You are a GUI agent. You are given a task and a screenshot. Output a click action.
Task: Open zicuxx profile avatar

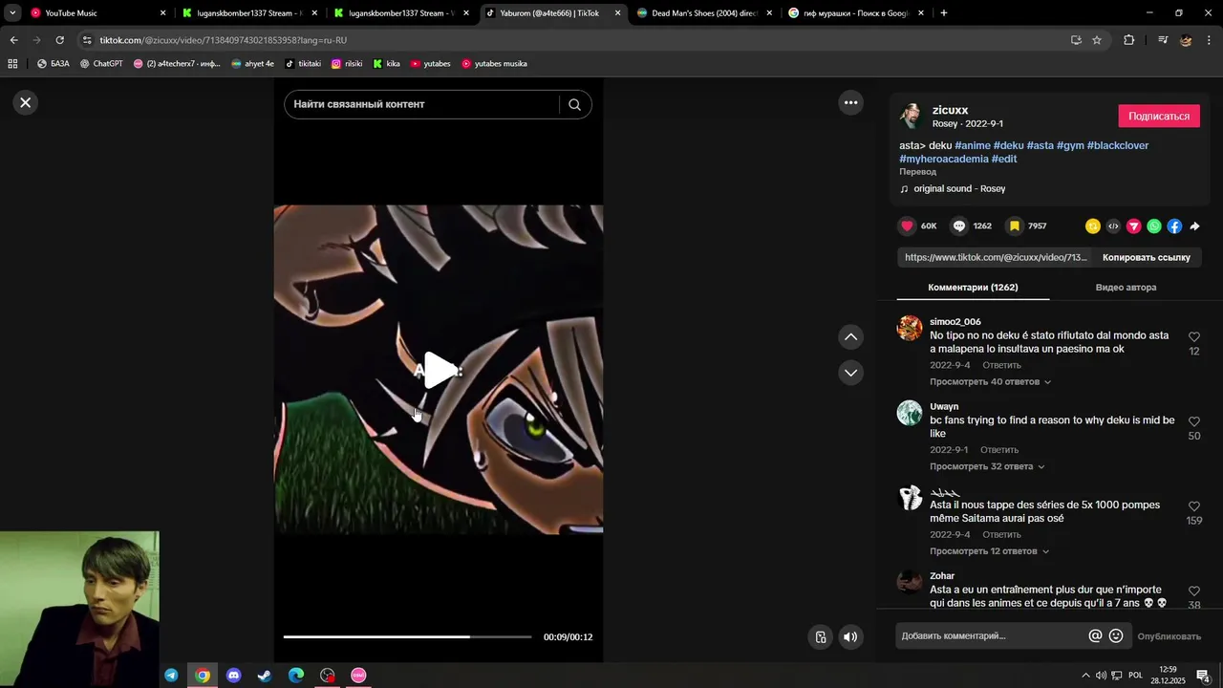click(912, 116)
